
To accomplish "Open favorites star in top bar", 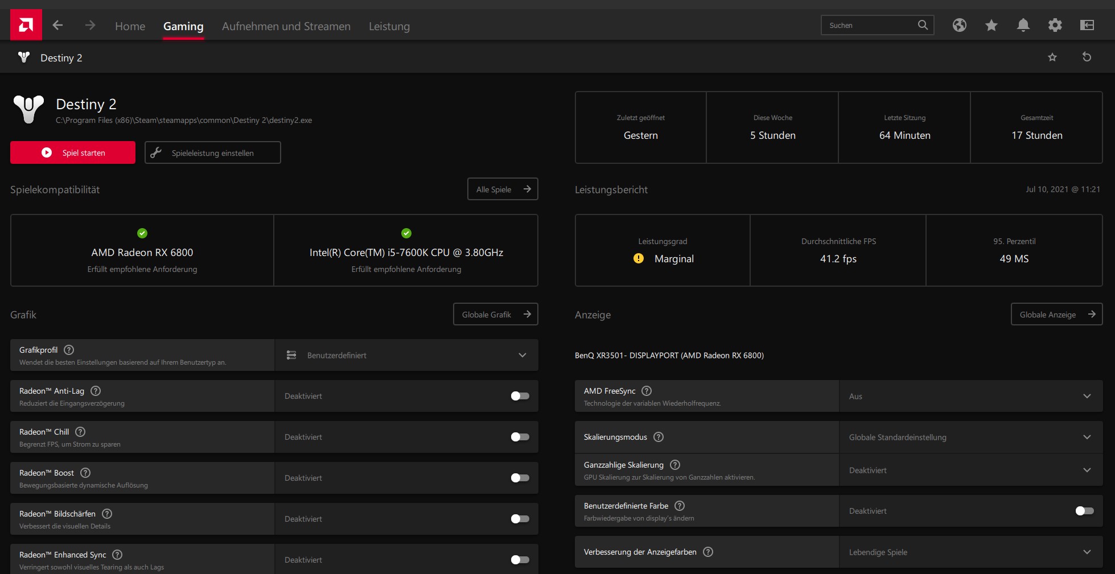I will 991,25.
